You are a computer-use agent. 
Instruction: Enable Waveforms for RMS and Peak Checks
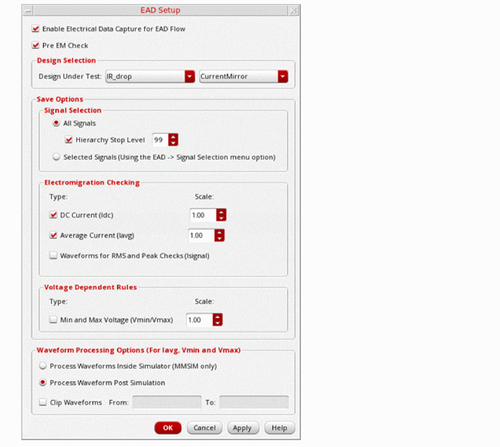click(x=53, y=255)
